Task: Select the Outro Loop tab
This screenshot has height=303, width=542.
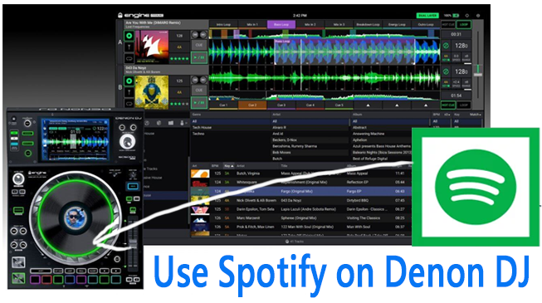Action: (x=426, y=25)
